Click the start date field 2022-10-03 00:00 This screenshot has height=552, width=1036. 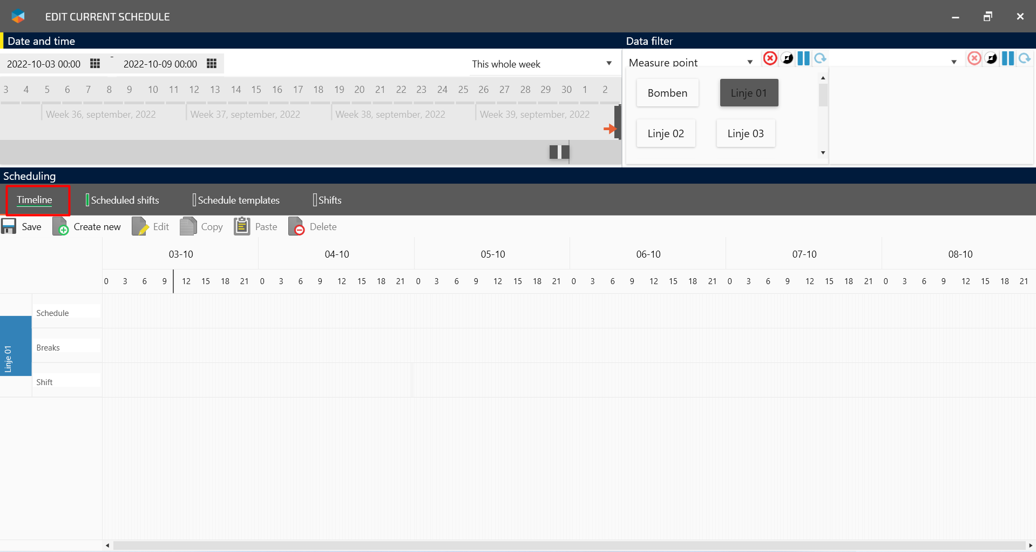coord(44,64)
